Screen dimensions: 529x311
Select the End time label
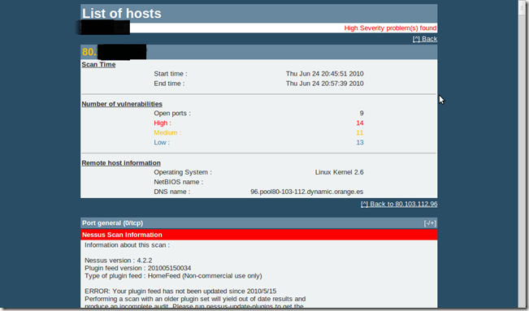[x=169, y=84]
